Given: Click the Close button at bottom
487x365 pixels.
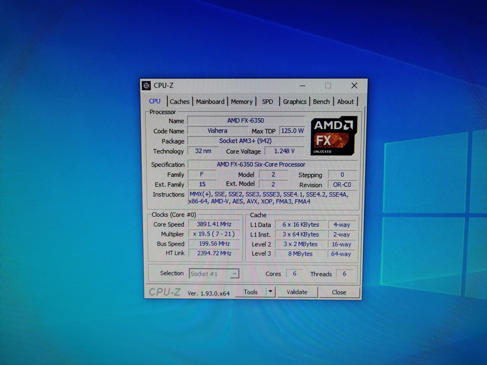Looking at the screenshot, I should point(339,293).
